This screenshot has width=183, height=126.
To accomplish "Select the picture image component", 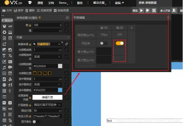I will (4, 50).
